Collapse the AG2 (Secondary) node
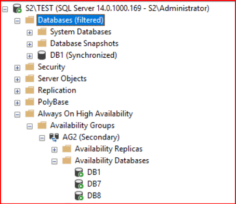Screen dimensions: 236x204 coord(42,138)
